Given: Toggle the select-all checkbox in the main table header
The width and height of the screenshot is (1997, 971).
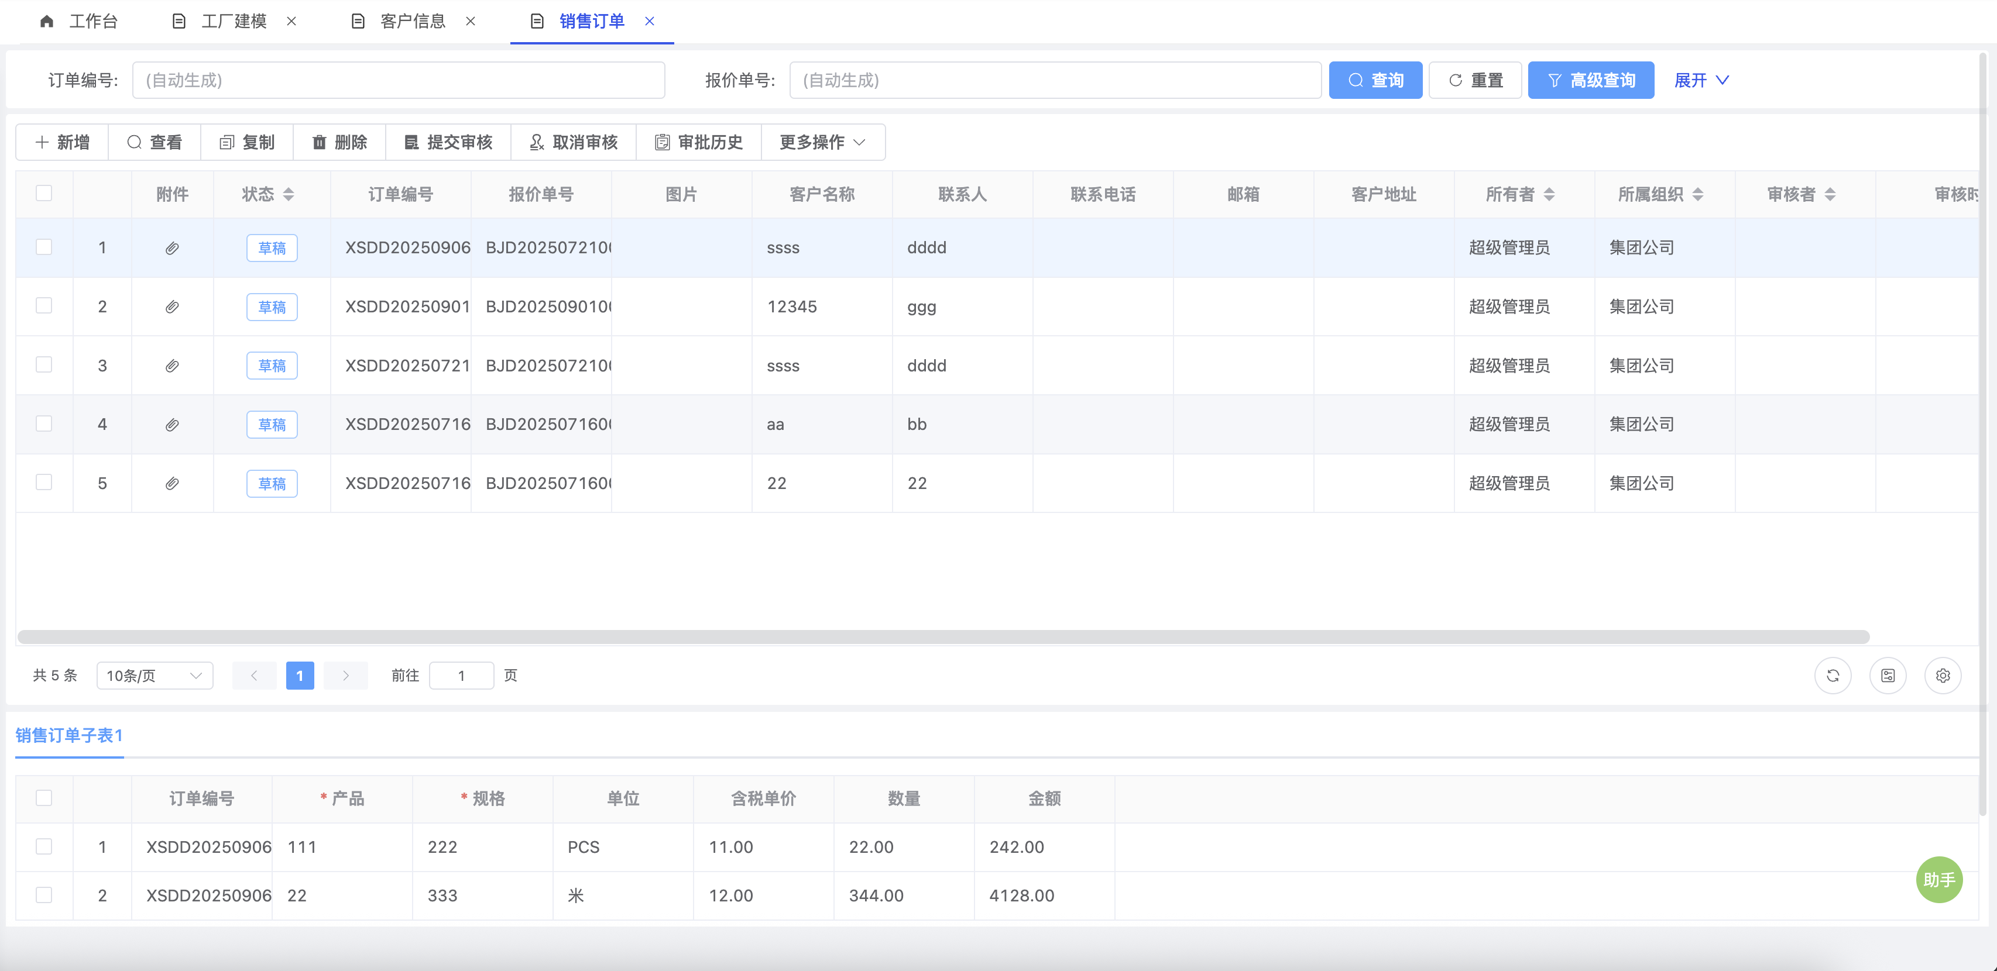Looking at the screenshot, I should pos(44,194).
